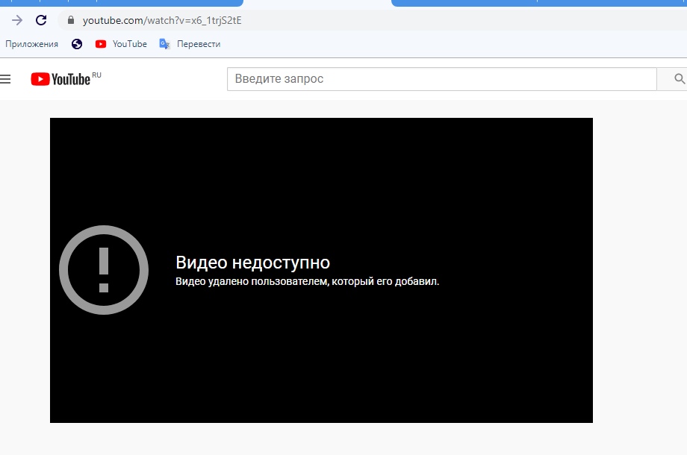Click the exclamation error icon in player
This screenshot has height=455, width=687.
(104, 270)
